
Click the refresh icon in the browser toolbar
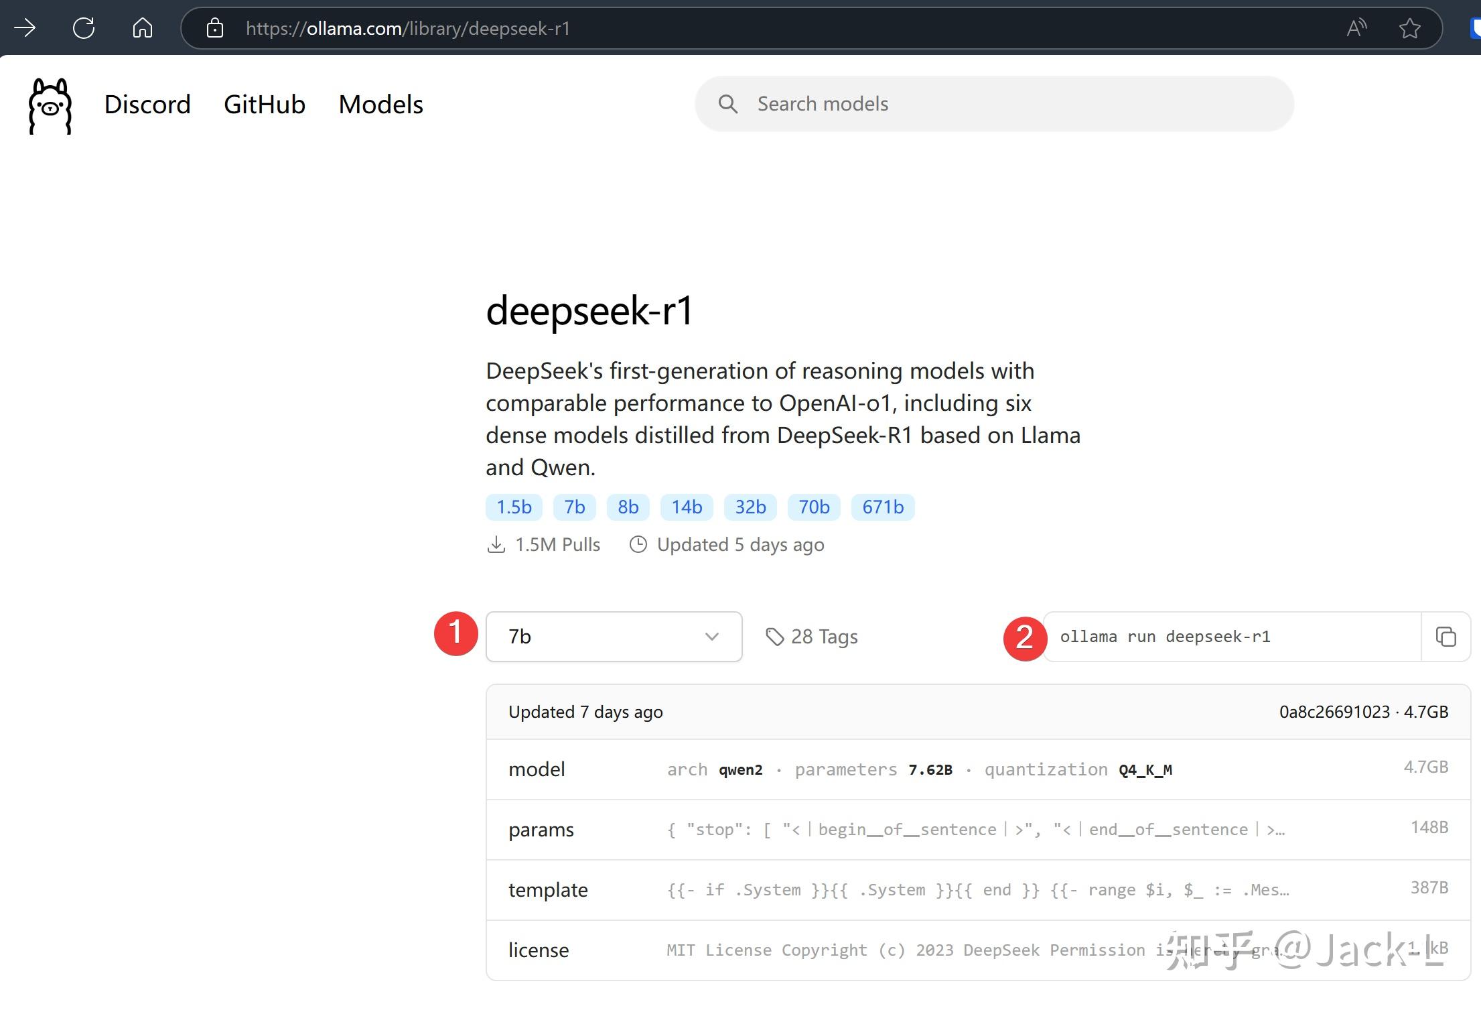(83, 28)
